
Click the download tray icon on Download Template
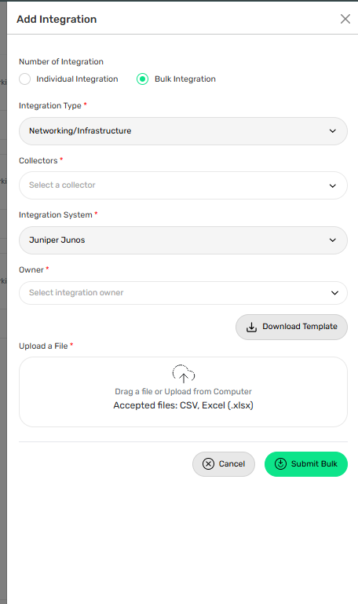(x=251, y=327)
